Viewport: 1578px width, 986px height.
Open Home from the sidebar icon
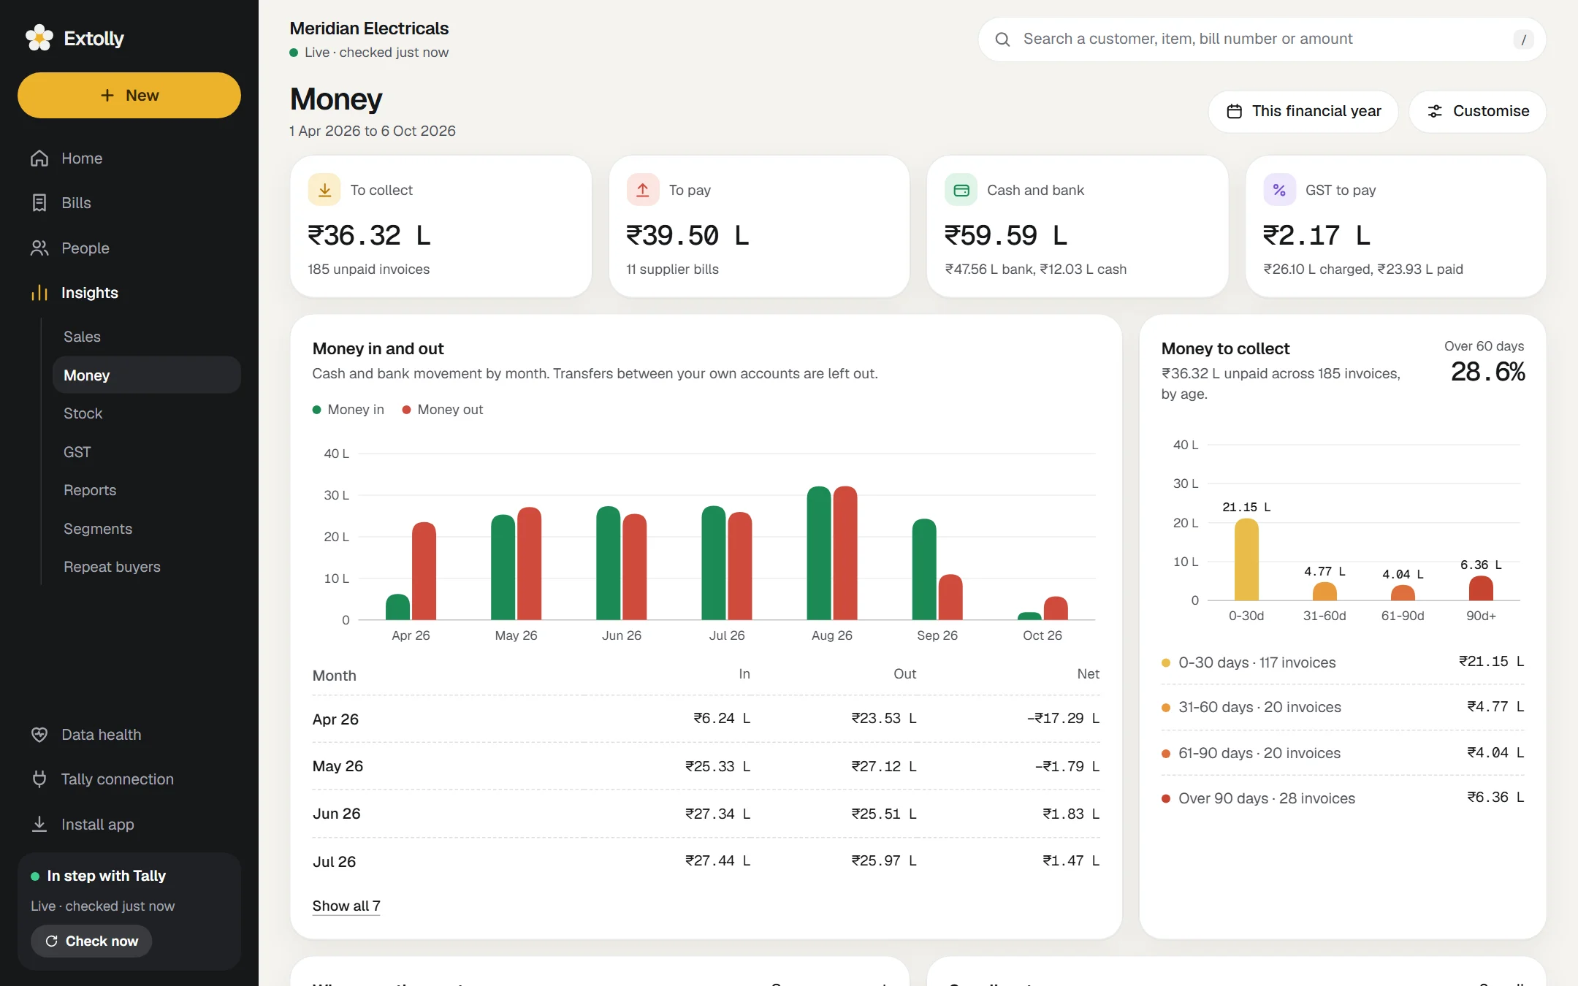coord(39,158)
